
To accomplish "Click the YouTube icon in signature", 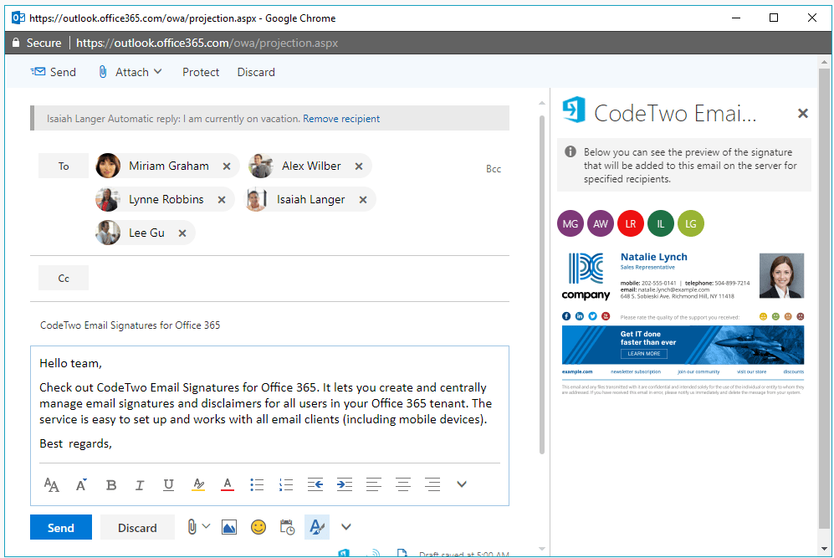I will pyautogui.click(x=606, y=316).
